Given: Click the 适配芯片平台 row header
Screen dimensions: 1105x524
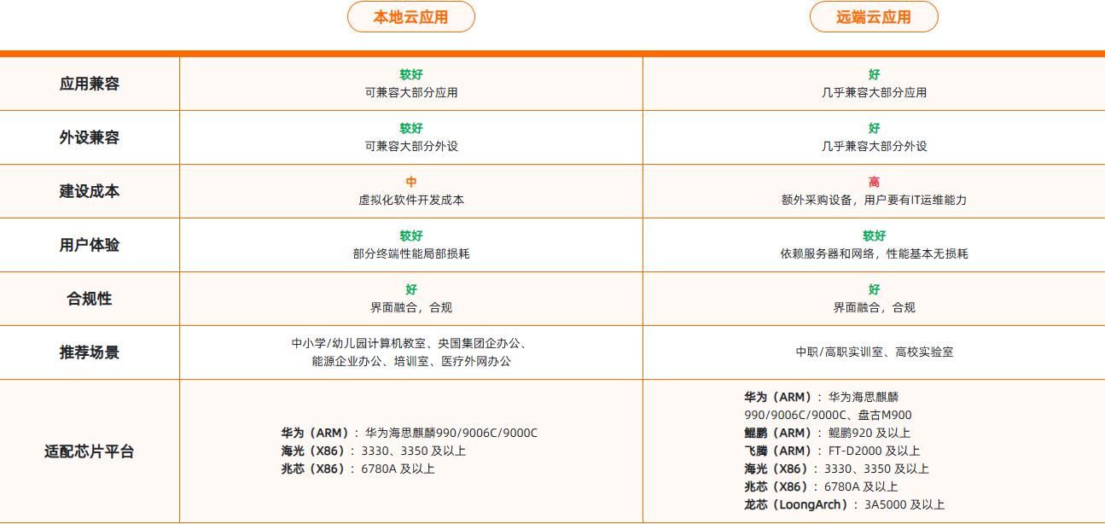Looking at the screenshot, I should point(90,451).
